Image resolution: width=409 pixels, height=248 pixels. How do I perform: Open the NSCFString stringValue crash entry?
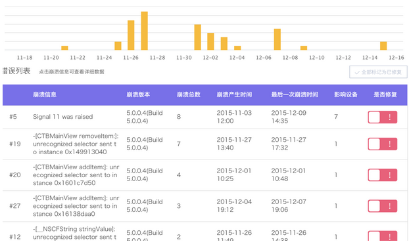pyautogui.click(x=74, y=233)
